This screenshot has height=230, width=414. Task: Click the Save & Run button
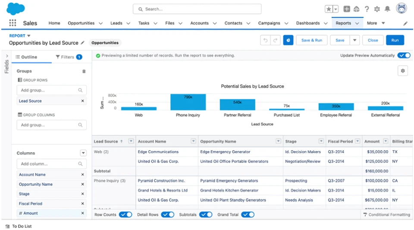pyautogui.click(x=311, y=40)
